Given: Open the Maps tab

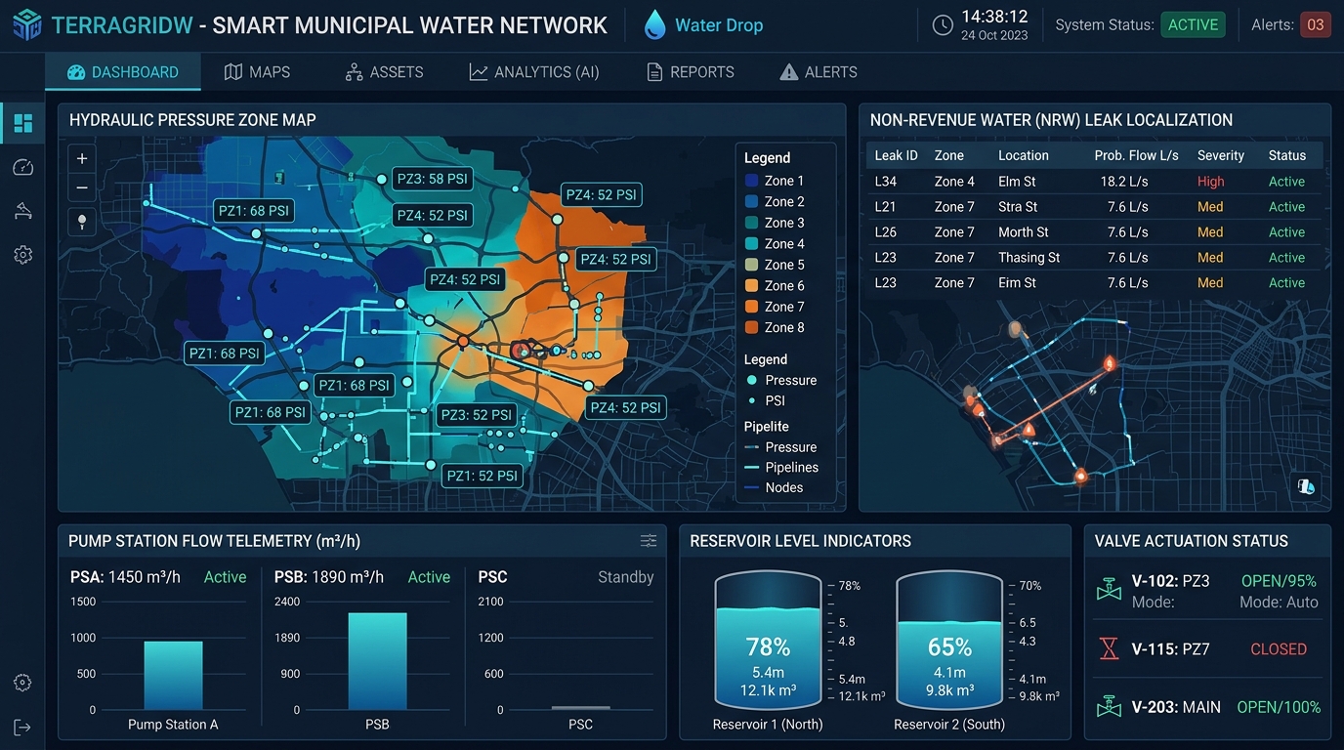Looking at the screenshot, I should (x=257, y=72).
